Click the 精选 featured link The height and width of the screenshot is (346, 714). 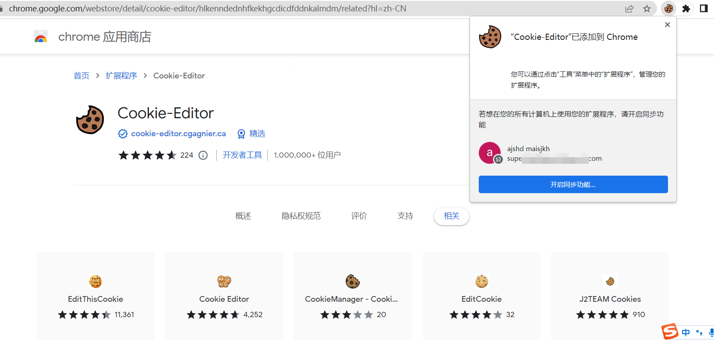(258, 134)
